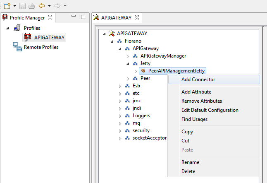The height and width of the screenshot is (183, 267).
Task: Select Remote Profiles in the tree
Action: 41,47
